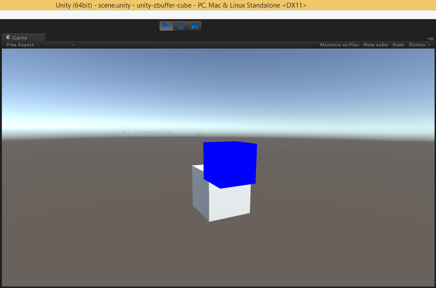436x288 pixels.
Task: Click the Unity icon on the Game tab
Action: click(8, 37)
